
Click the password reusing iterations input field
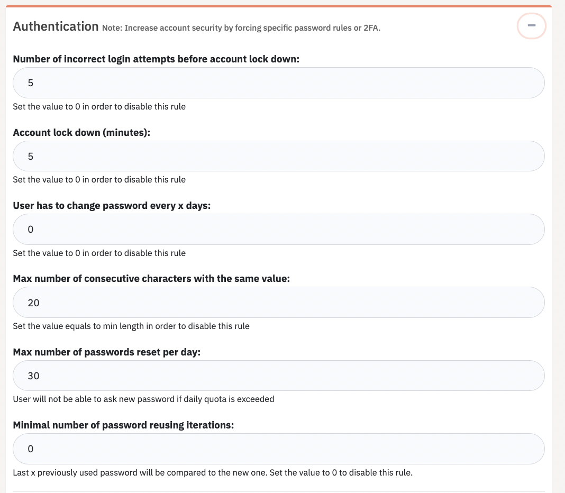279,449
